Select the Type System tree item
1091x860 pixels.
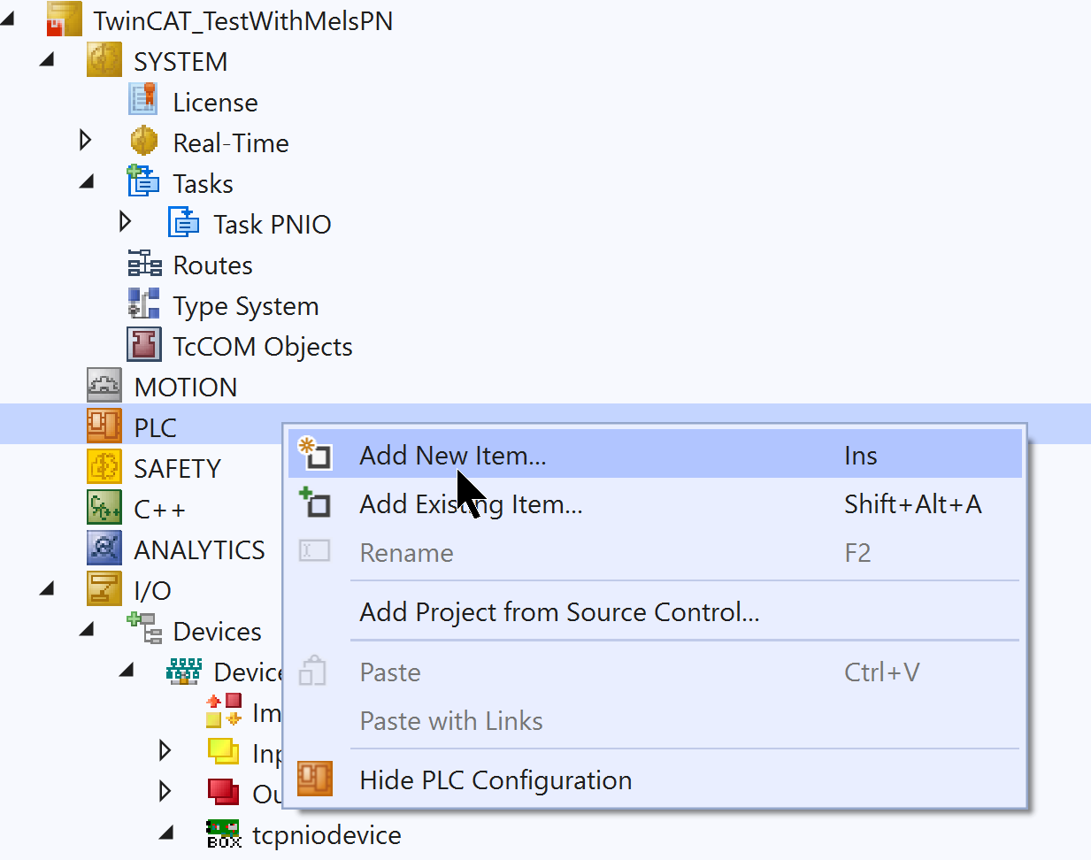pyautogui.click(x=246, y=306)
